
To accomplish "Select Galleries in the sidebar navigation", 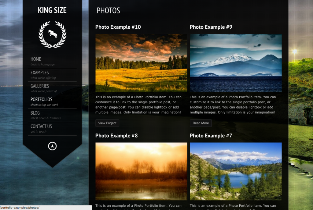I will (x=40, y=86).
